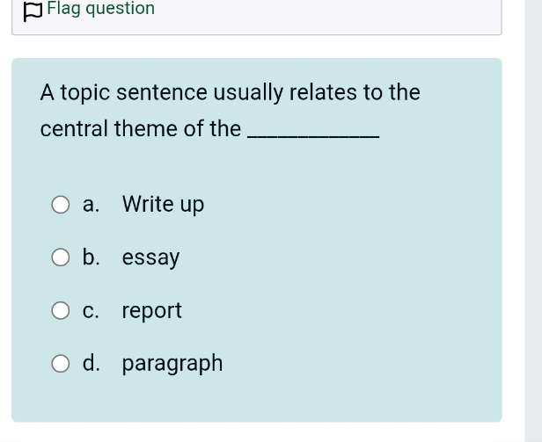
Task: Select radio button for option a
Action: [61, 205]
